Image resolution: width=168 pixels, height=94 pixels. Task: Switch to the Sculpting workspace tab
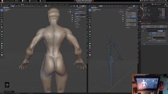click(27, 4)
